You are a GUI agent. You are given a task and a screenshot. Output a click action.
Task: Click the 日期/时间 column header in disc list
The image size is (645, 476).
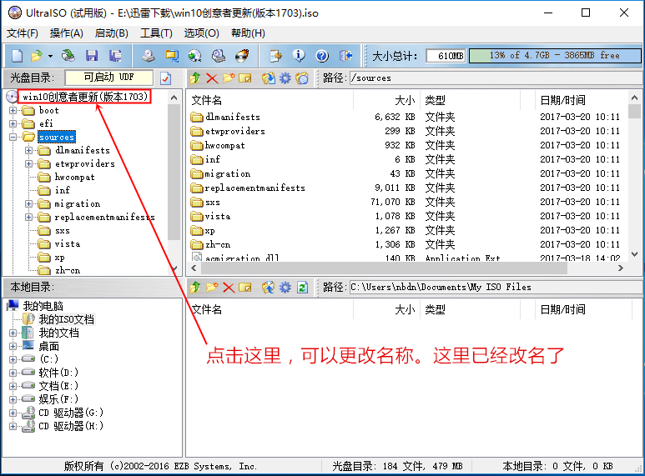pyautogui.click(x=562, y=100)
